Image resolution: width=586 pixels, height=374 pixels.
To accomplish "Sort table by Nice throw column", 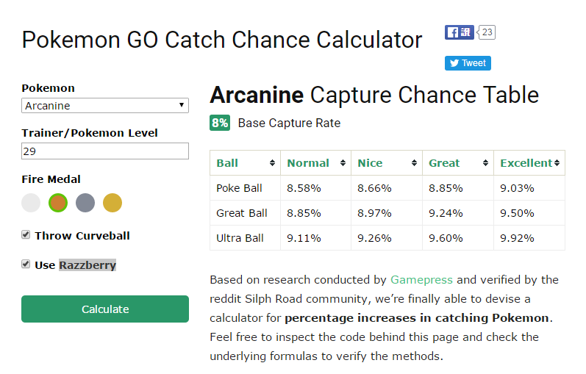I will pyautogui.click(x=385, y=163).
